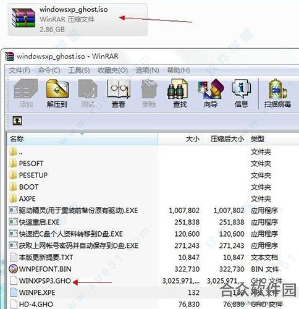The image size is (299, 309).
Task: Click the View (查看) book icon
Action: 119,89
